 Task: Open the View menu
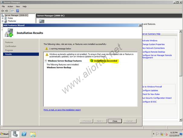18,6
